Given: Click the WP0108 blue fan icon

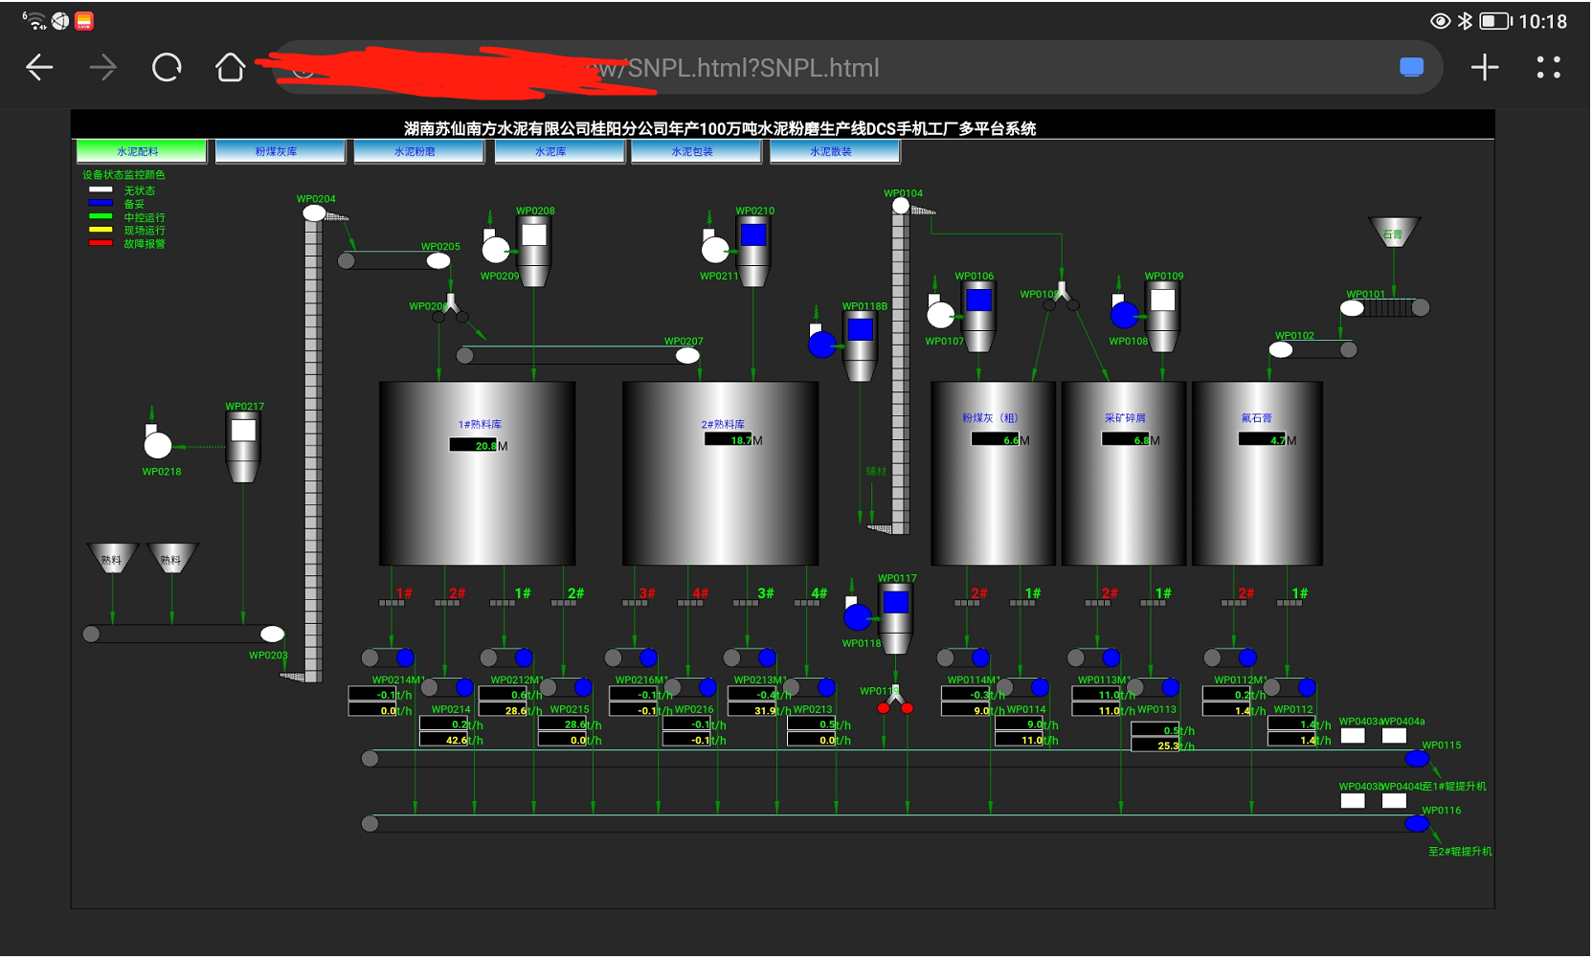Looking at the screenshot, I should [1124, 314].
